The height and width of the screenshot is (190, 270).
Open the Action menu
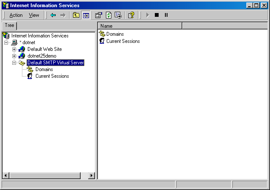[16, 15]
